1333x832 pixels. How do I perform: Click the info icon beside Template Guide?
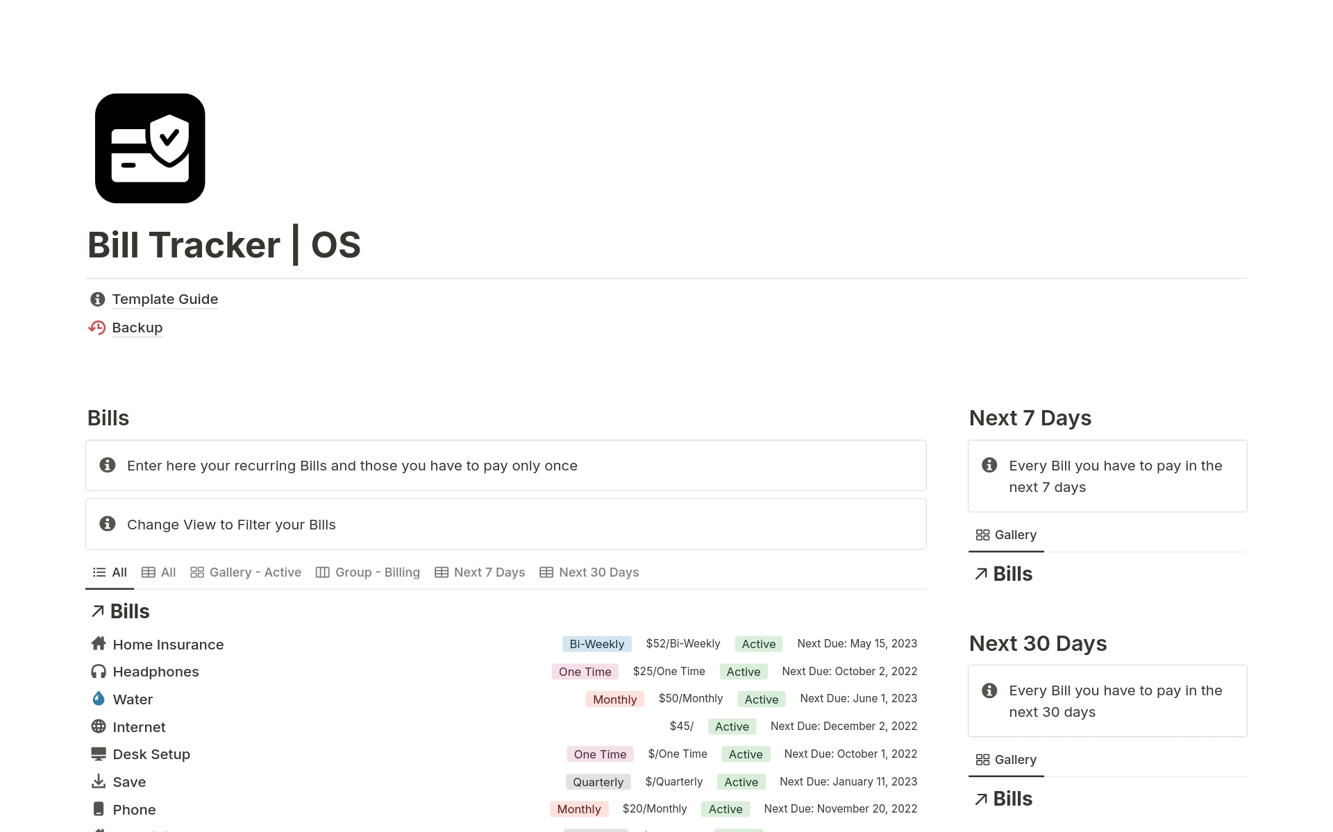98,299
